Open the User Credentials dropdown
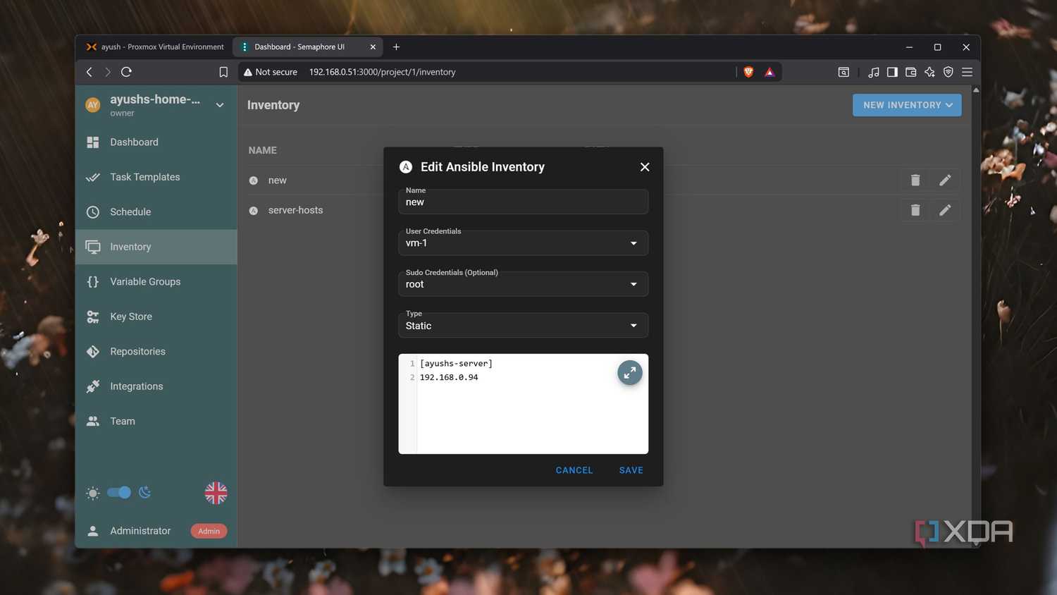Image resolution: width=1057 pixels, height=595 pixels. tap(523, 243)
